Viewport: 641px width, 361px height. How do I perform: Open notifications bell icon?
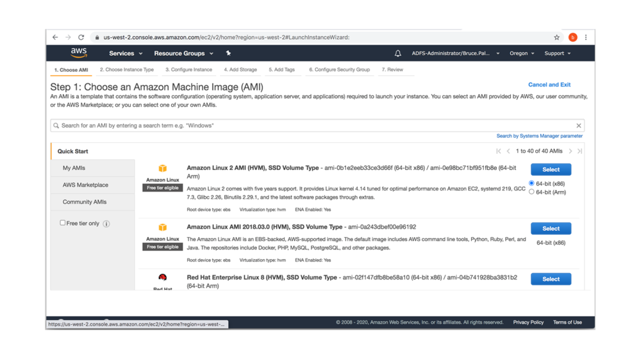click(x=398, y=53)
